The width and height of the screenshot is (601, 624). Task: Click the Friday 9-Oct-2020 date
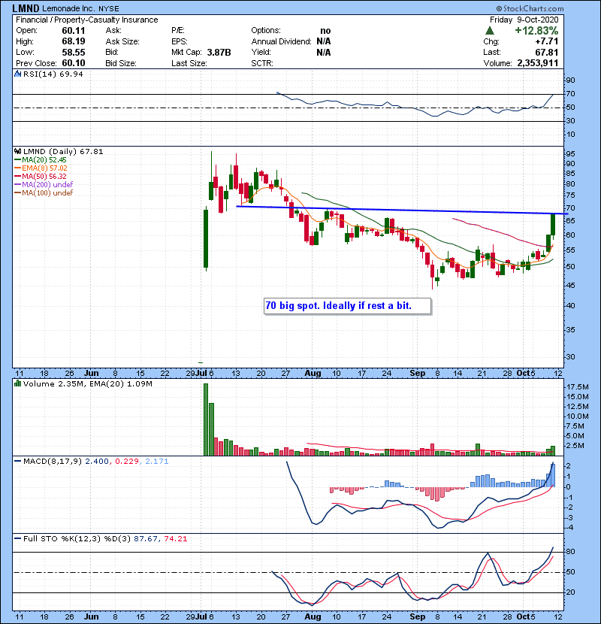524,20
